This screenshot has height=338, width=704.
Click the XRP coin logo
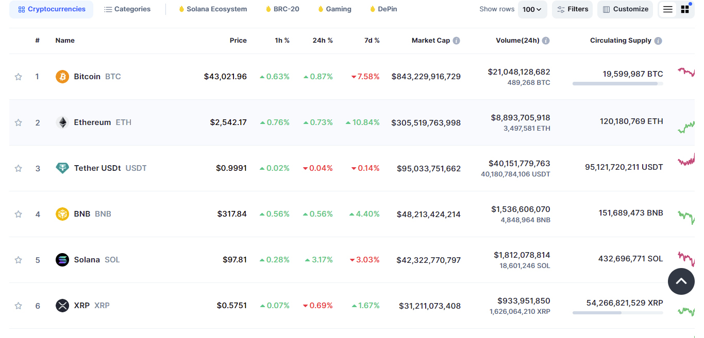tap(62, 306)
